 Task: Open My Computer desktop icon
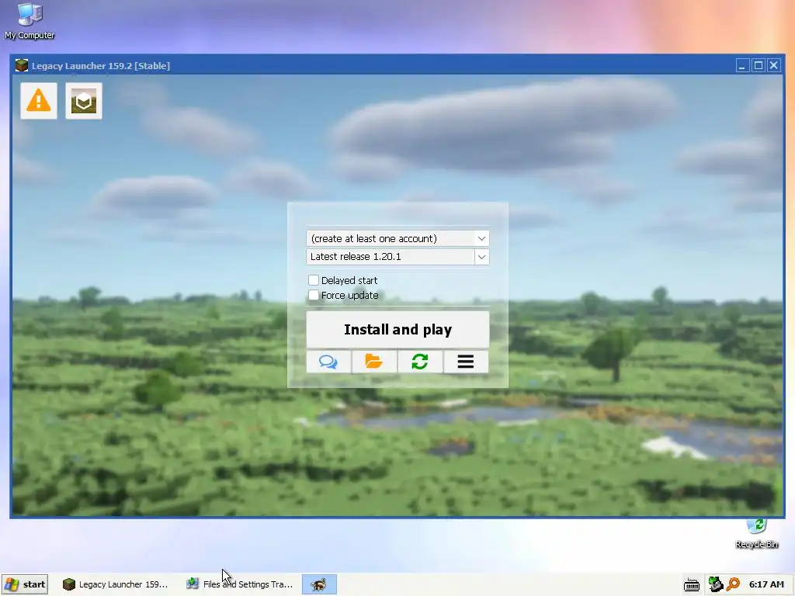30,20
